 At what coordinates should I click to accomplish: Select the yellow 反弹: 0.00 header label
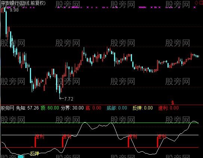tap(143, 108)
